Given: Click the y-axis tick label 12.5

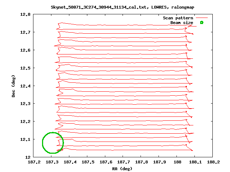Looking at the screenshot, I should (x=25, y=68).
